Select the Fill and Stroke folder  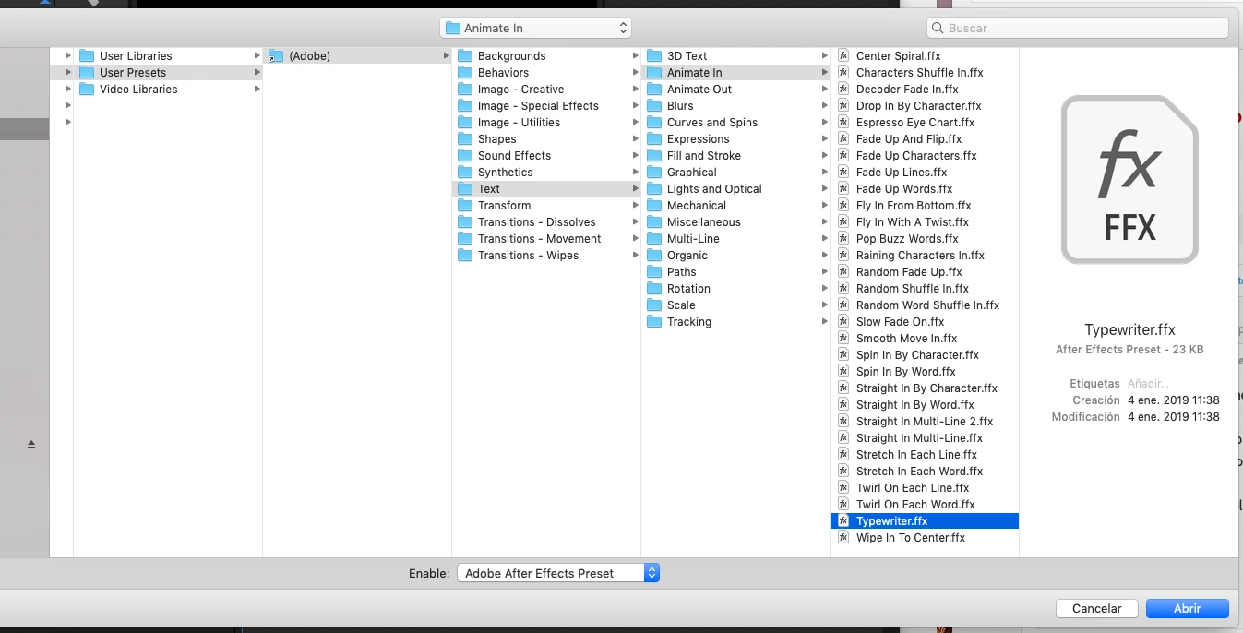735,155
